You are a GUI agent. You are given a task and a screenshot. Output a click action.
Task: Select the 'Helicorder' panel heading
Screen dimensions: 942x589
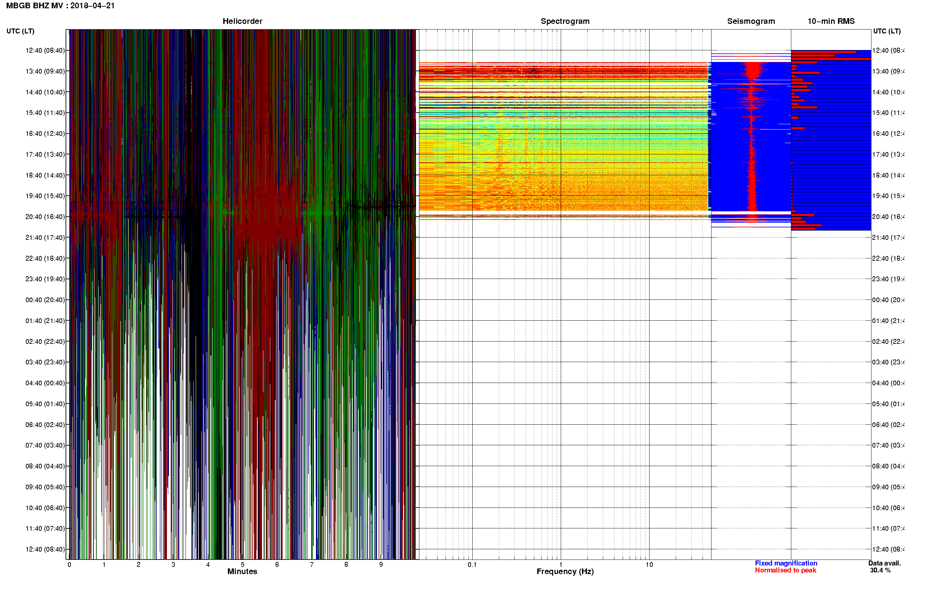[x=242, y=22]
